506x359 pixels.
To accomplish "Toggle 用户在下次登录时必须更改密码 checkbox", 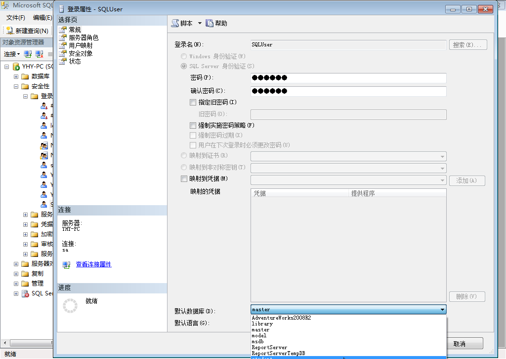I will (193, 145).
